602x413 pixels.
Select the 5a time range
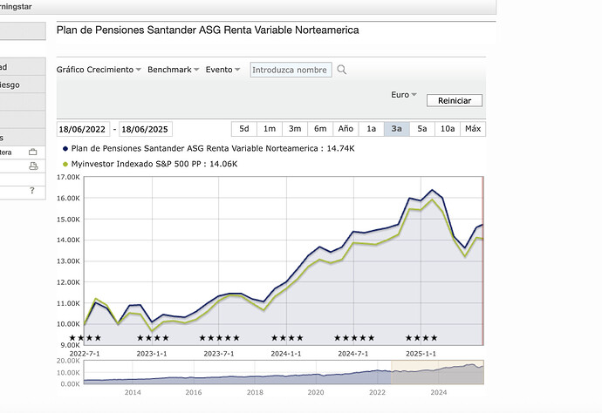tap(422, 129)
